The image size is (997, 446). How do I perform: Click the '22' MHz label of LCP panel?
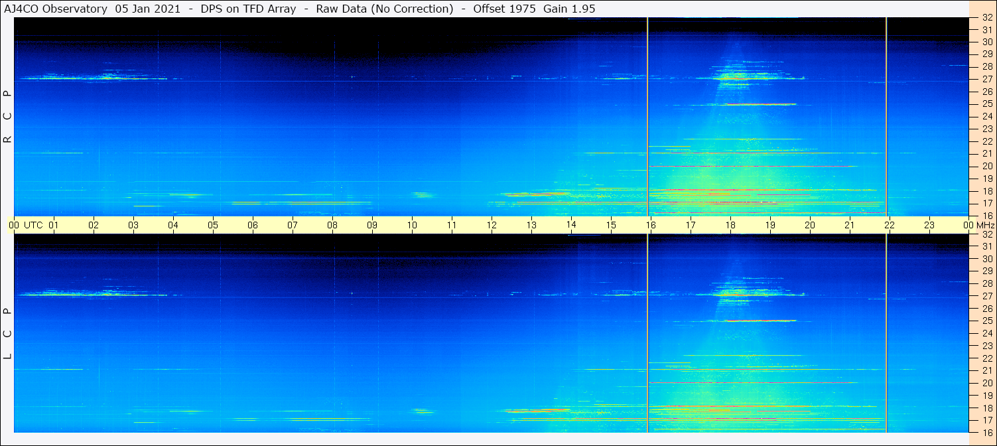click(987, 358)
